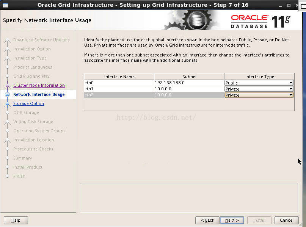Select the eth0 interface name cell
The height and width of the screenshot is (227, 306).
tap(119, 83)
